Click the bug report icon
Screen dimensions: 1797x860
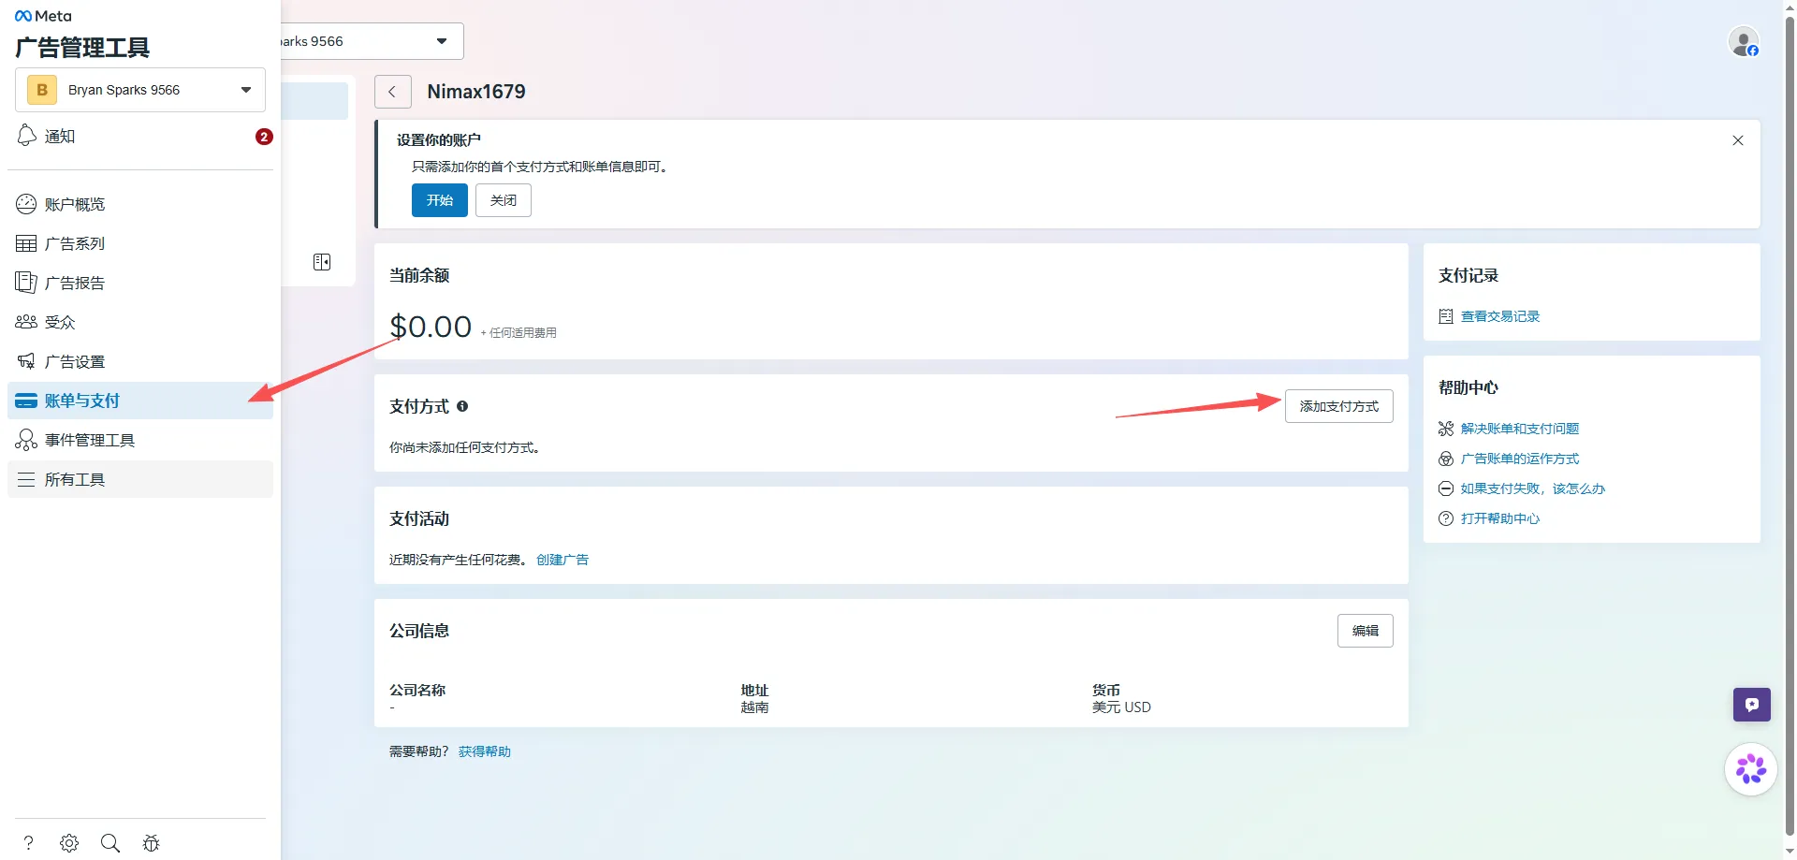click(x=151, y=843)
